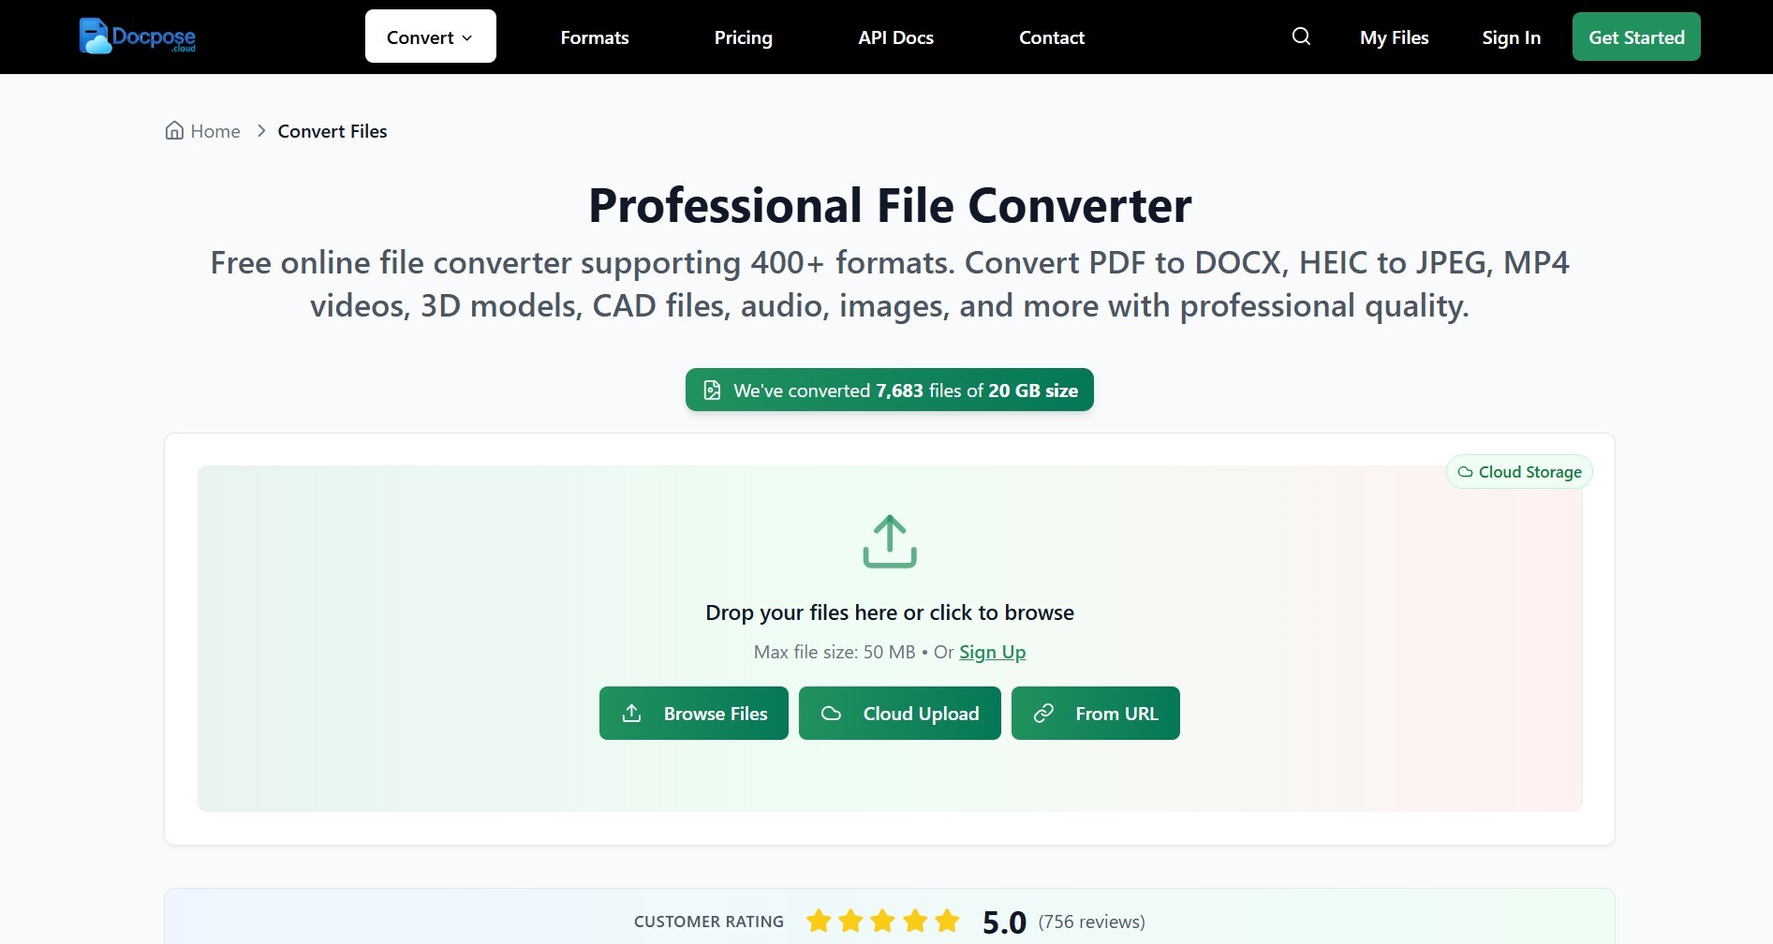Image resolution: width=1773 pixels, height=944 pixels.
Task: Click the Sign In link
Action: pyautogui.click(x=1510, y=37)
